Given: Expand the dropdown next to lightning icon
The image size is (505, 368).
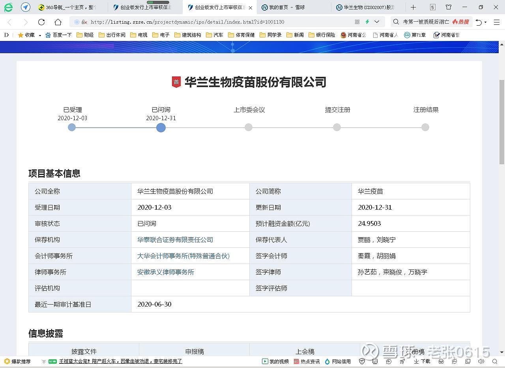Looking at the screenshot, I should tap(377, 22).
